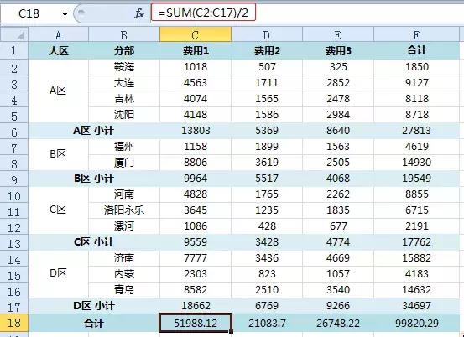
Task: Click the cell with value 4563
Action: (196, 83)
